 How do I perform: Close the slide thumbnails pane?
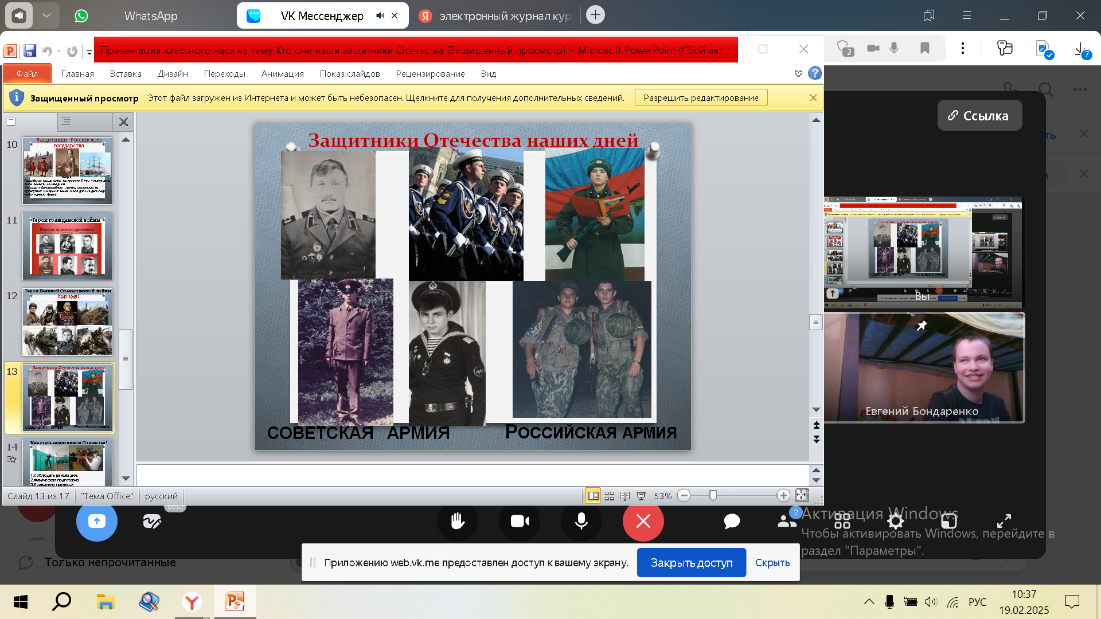(x=123, y=122)
